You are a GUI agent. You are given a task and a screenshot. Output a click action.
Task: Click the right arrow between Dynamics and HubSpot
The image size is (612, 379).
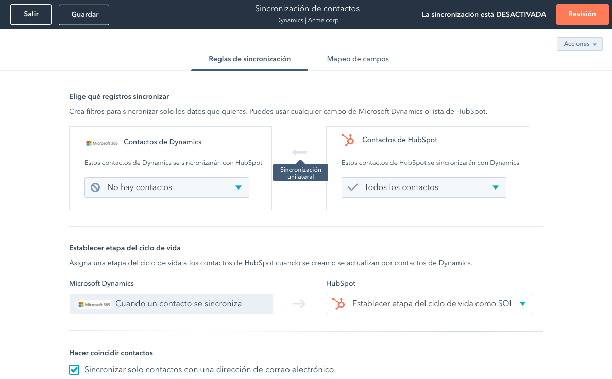tap(299, 304)
